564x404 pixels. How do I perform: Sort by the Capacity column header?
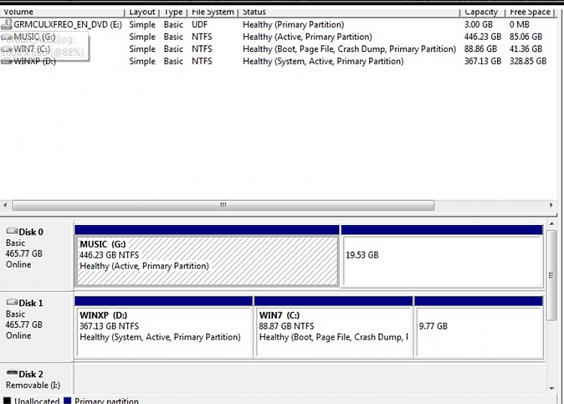tap(482, 12)
